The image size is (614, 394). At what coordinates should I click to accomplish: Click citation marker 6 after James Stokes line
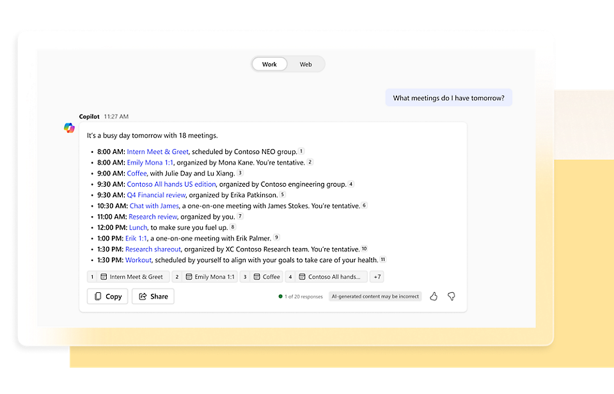(x=364, y=205)
